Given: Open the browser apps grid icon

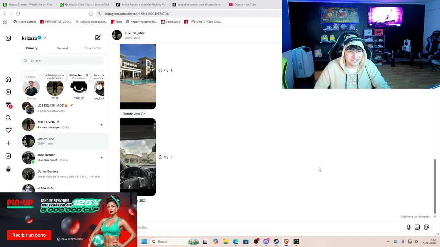Looking at the screenshot, I should (x=4, y=22).
